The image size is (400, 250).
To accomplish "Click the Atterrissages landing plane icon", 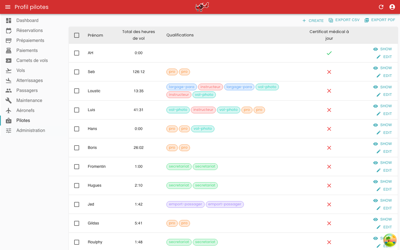I will 9,81.
